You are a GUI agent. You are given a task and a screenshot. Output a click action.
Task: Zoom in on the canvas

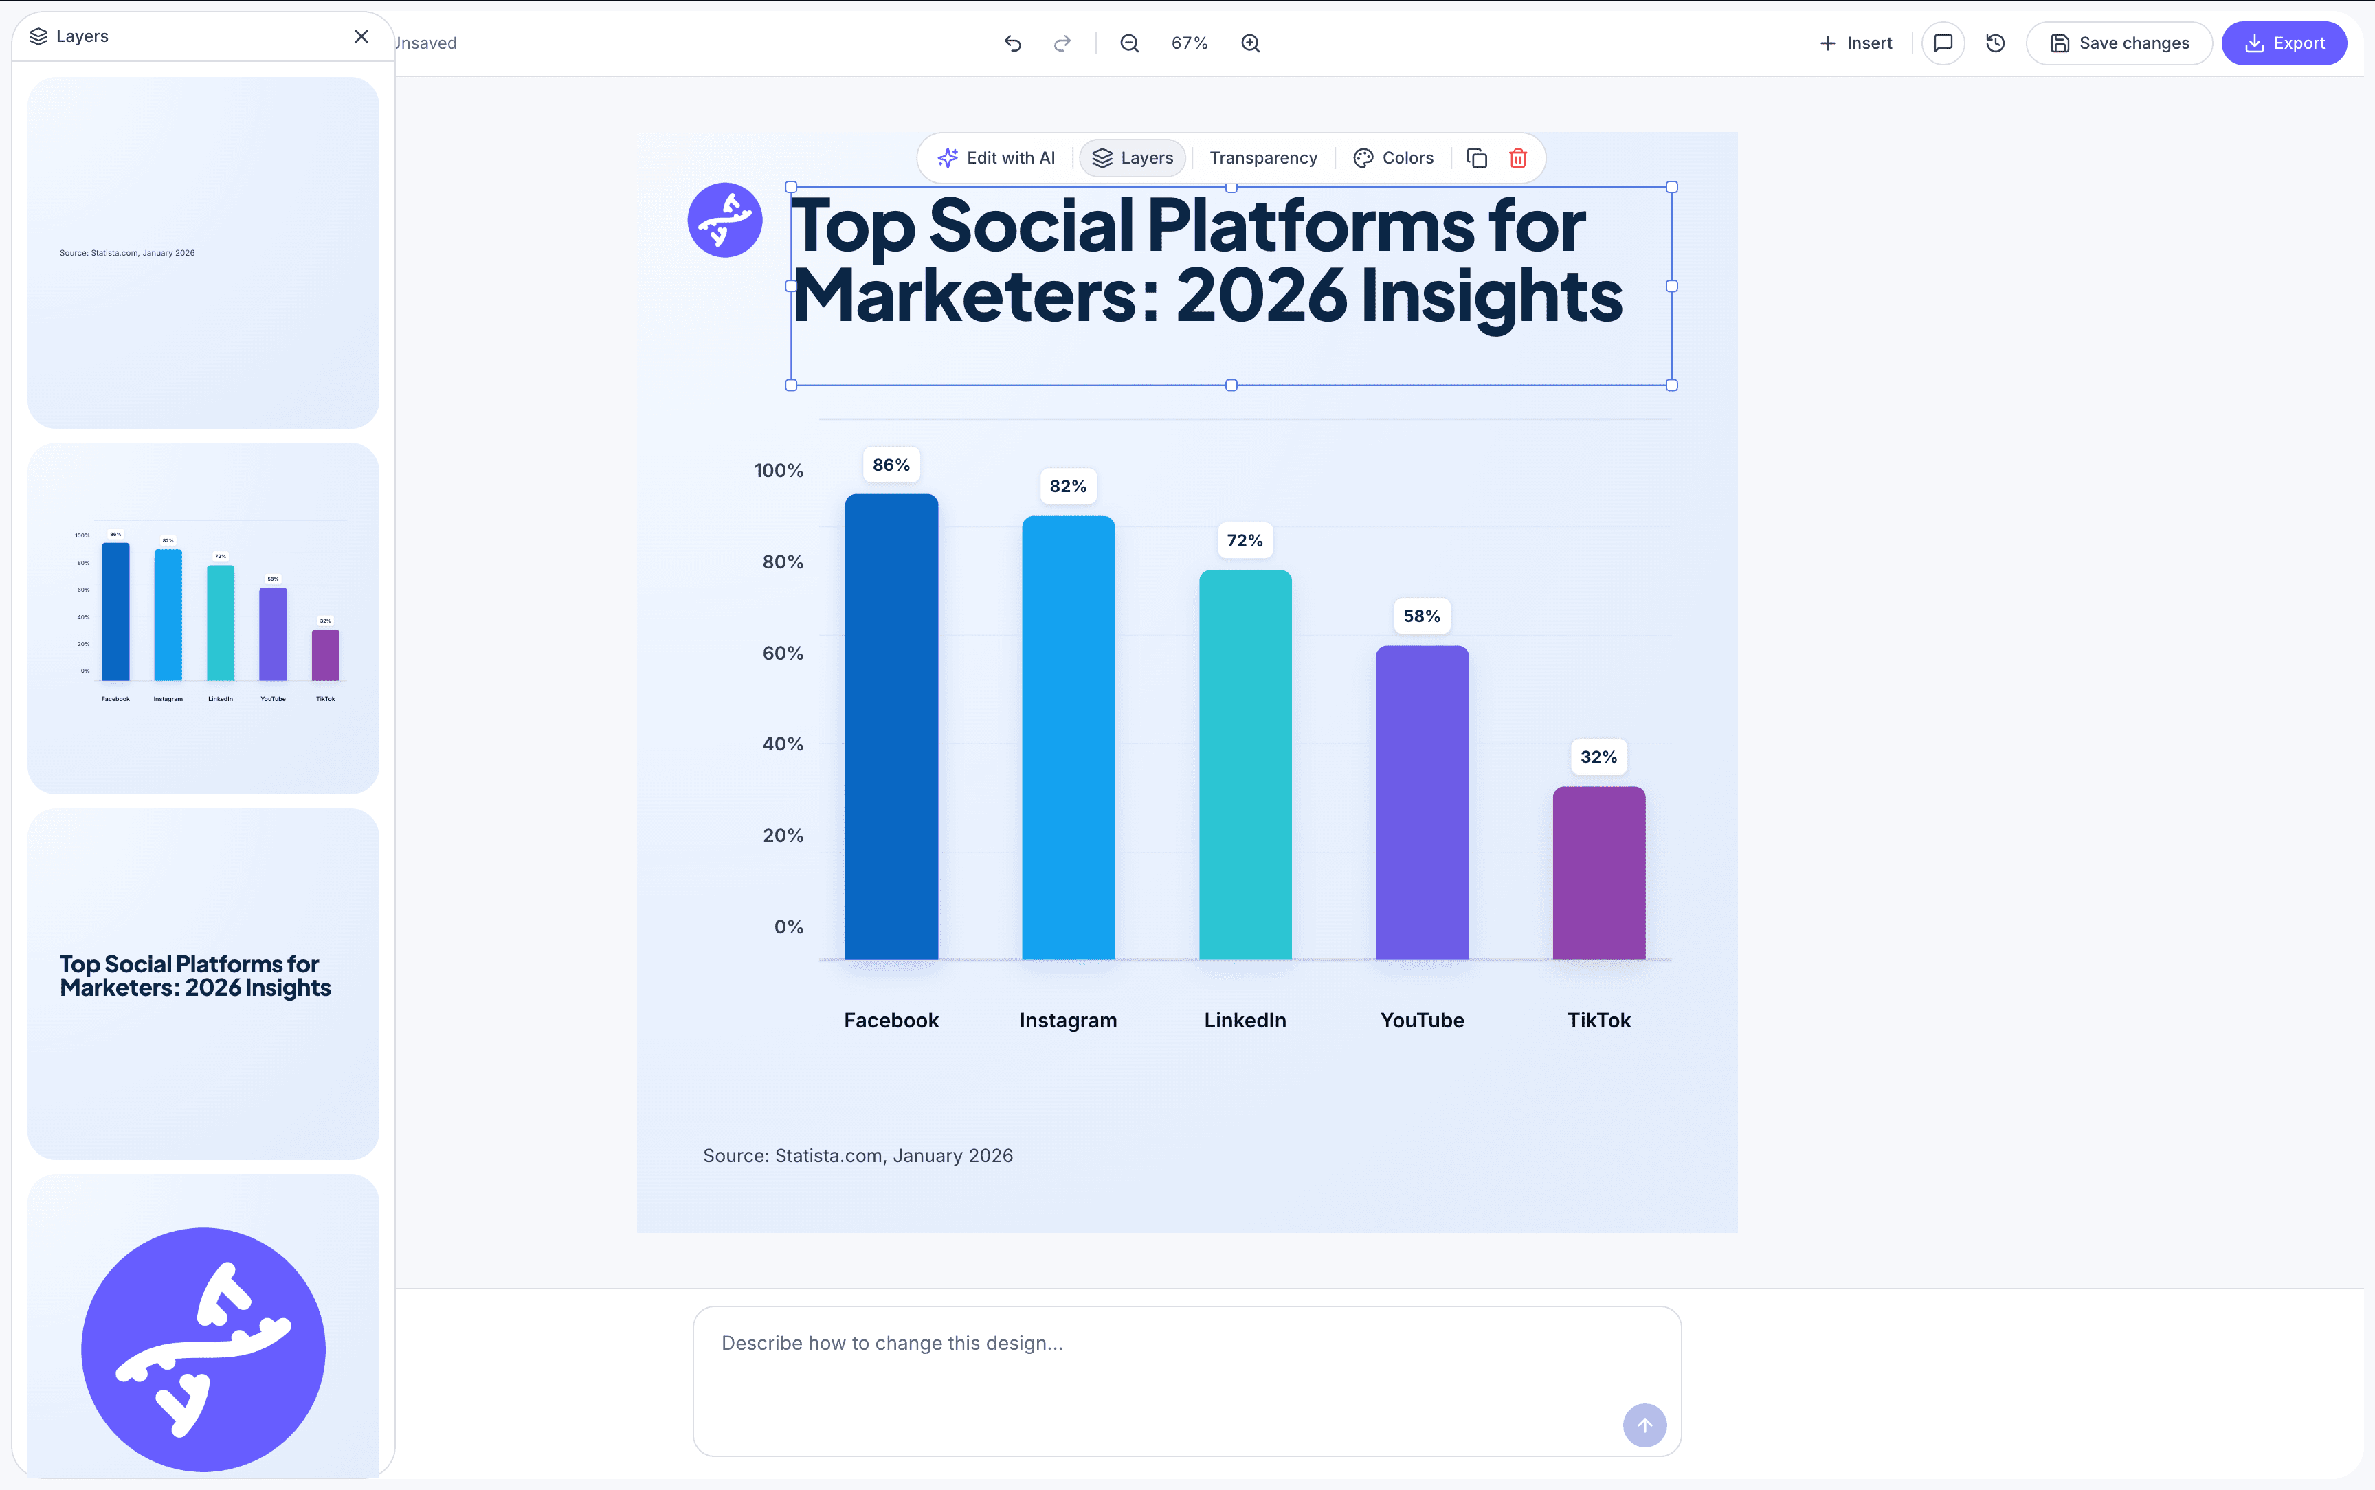pyautogui.click(x=1250, y=43)
